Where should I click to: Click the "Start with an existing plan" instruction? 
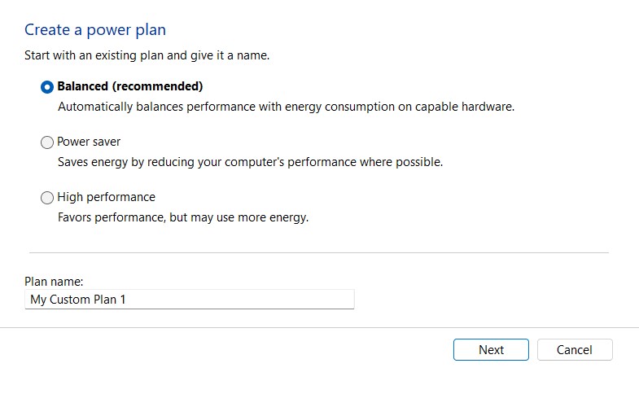(147, 56)
